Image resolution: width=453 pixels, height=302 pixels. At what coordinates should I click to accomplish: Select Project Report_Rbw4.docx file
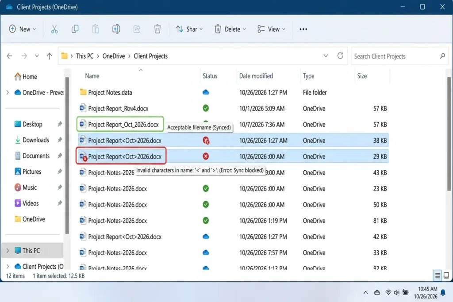pyautogui.click(x=233, y=109)
